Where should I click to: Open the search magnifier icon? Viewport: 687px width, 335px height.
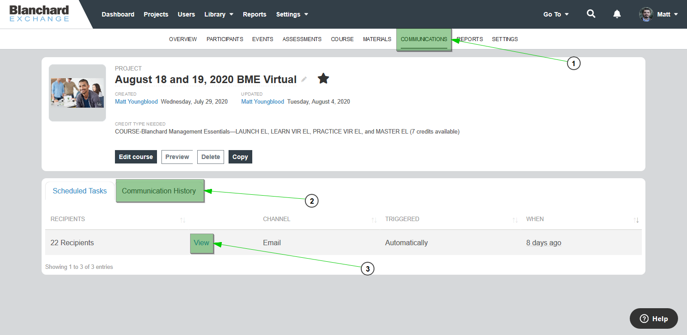point(591,14)
